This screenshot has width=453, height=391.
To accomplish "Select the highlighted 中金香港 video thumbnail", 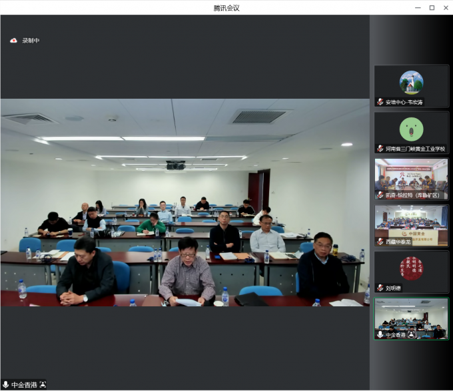I will [x=412, y=319].
